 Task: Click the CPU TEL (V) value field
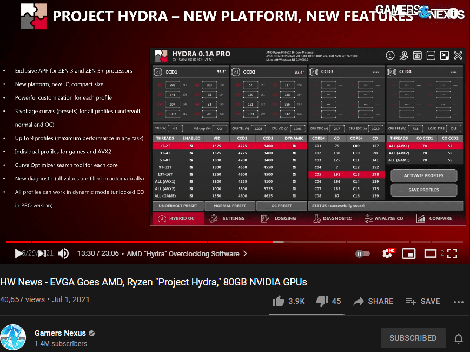tap(258, 128)
